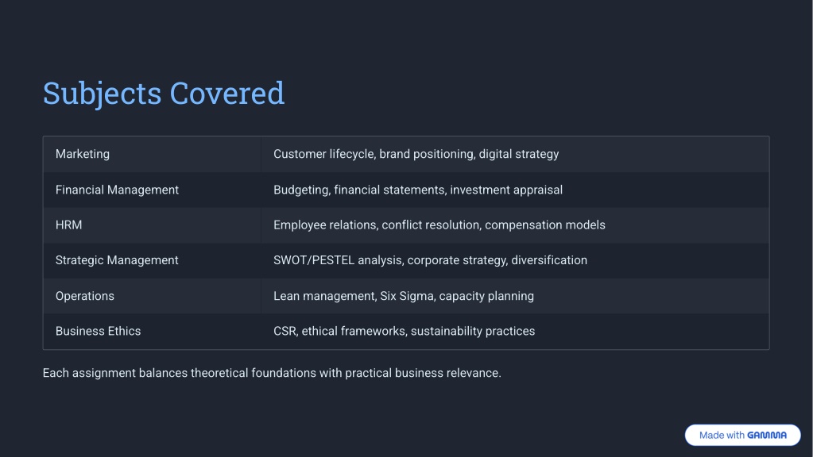Select the HRM cell
Screen dimensions: 813x457
152,225
